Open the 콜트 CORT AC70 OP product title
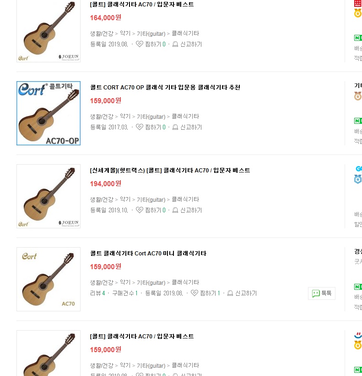This screenshot has height=376, width=362. click(x=165, y=88)
